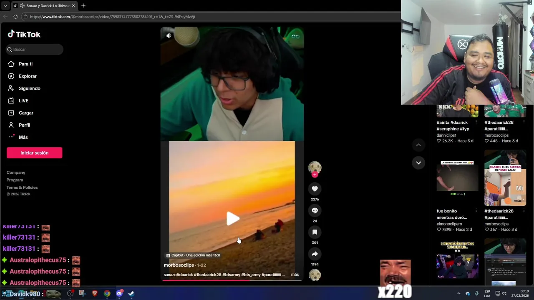534x300 pixels.
Task: Expand Terms & Policies footer section
Action: pyautogui.click(x=22, y=187)
